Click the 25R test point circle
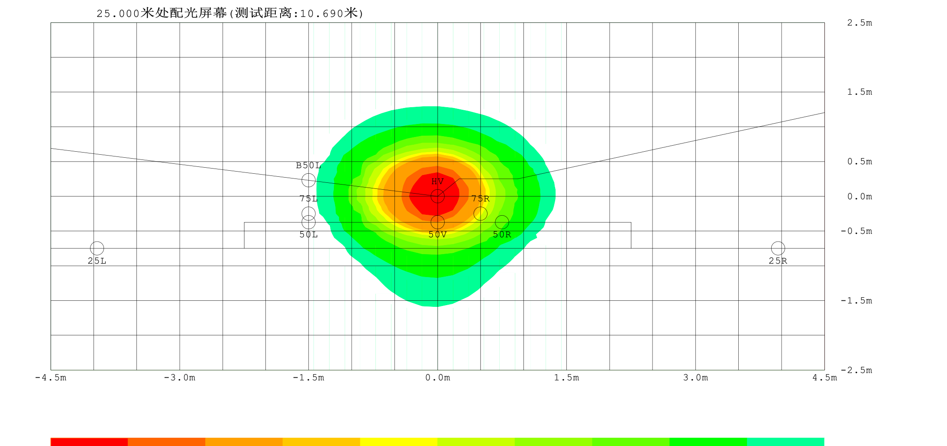947x446 pixels. point(778,248)
